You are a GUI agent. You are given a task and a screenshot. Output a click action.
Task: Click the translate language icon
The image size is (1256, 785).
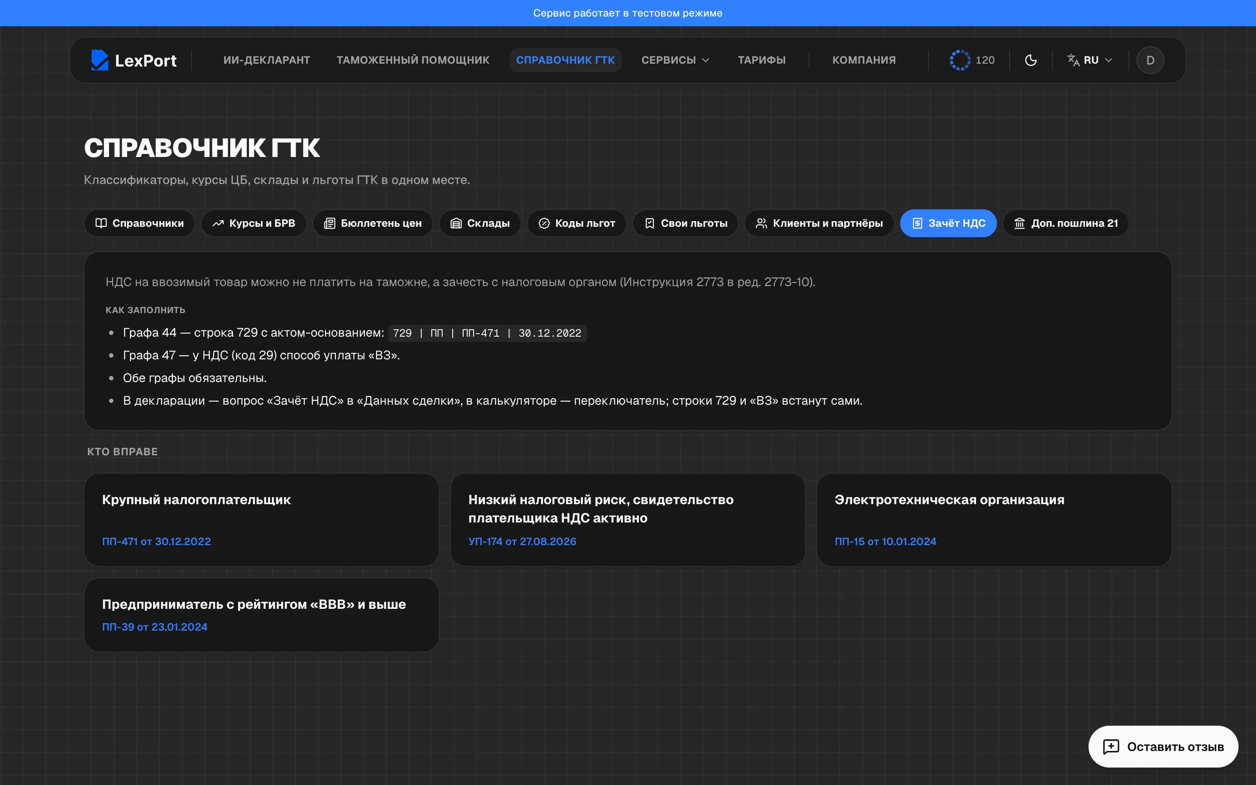tap(1073, 60)
